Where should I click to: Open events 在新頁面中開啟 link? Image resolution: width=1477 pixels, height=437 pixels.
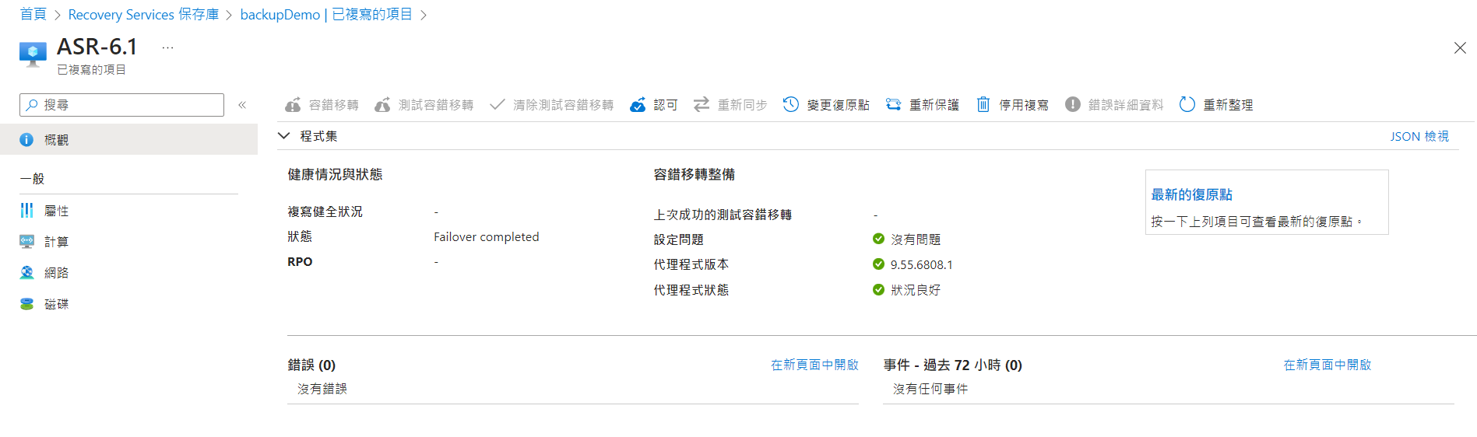[x=1327, y=365]
